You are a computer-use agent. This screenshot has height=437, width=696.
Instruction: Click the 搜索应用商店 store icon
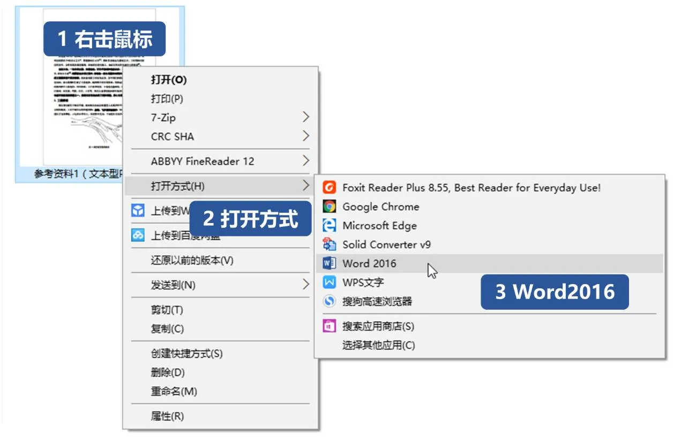330,326
